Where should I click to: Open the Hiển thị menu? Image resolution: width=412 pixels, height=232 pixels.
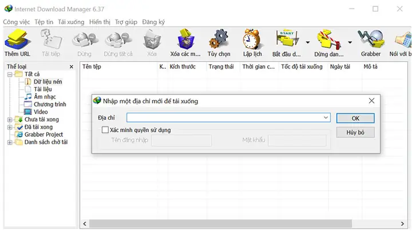[100, 22]
